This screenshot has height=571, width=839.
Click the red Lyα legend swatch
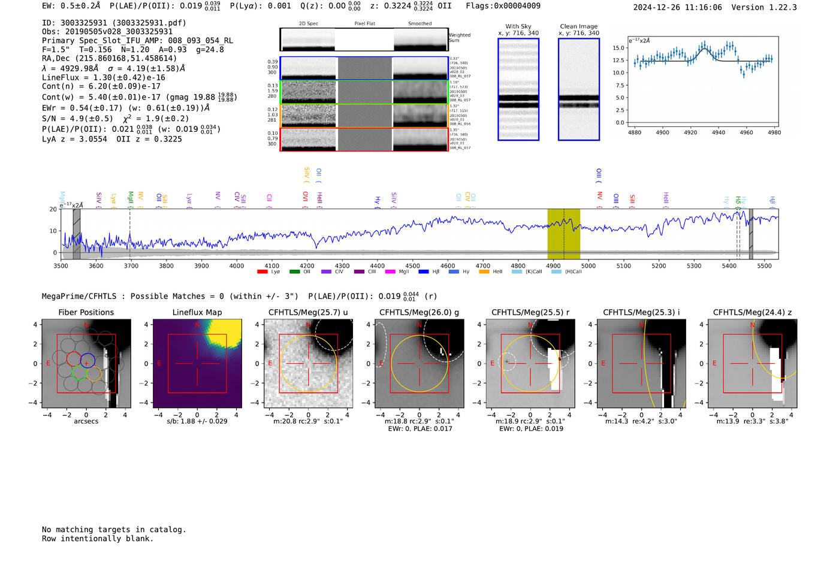[262, 272]
